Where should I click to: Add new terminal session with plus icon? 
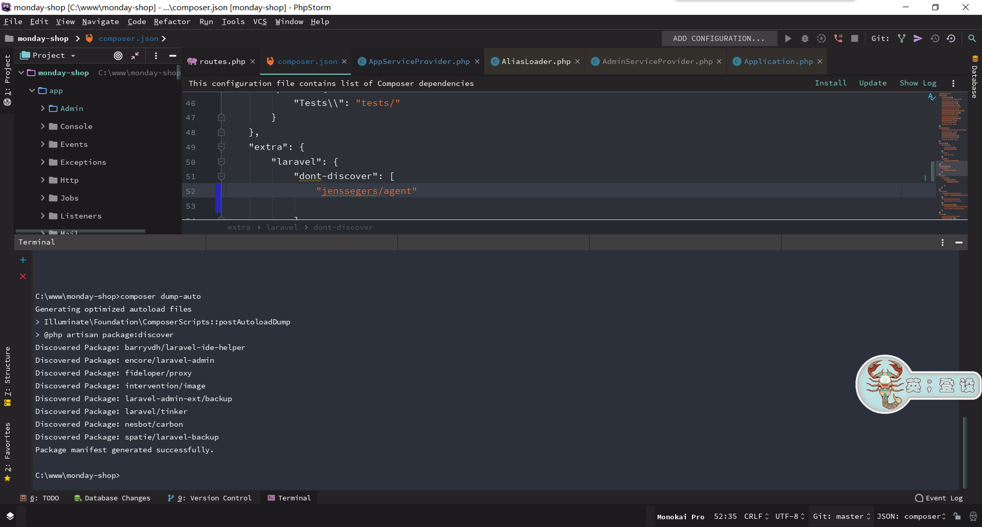[23, 260]
